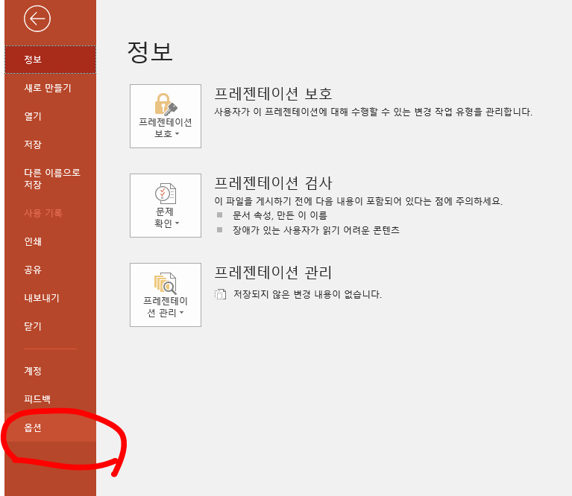This screenshot has width=572, height=496.
Task: Click the large 정보 page title
Action: tap(150, 52)
